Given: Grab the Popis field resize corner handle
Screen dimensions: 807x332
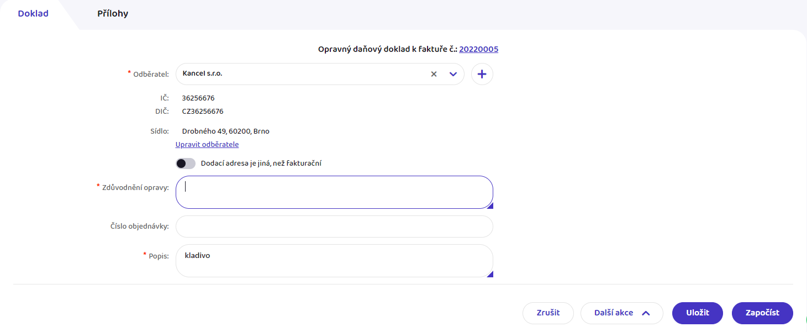Looking at the screenshot, I should (490, 274).
